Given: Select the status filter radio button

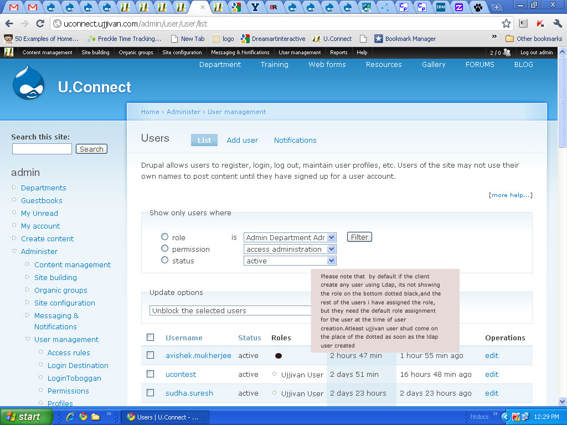Looking at the screenshot, I should 164,260.
